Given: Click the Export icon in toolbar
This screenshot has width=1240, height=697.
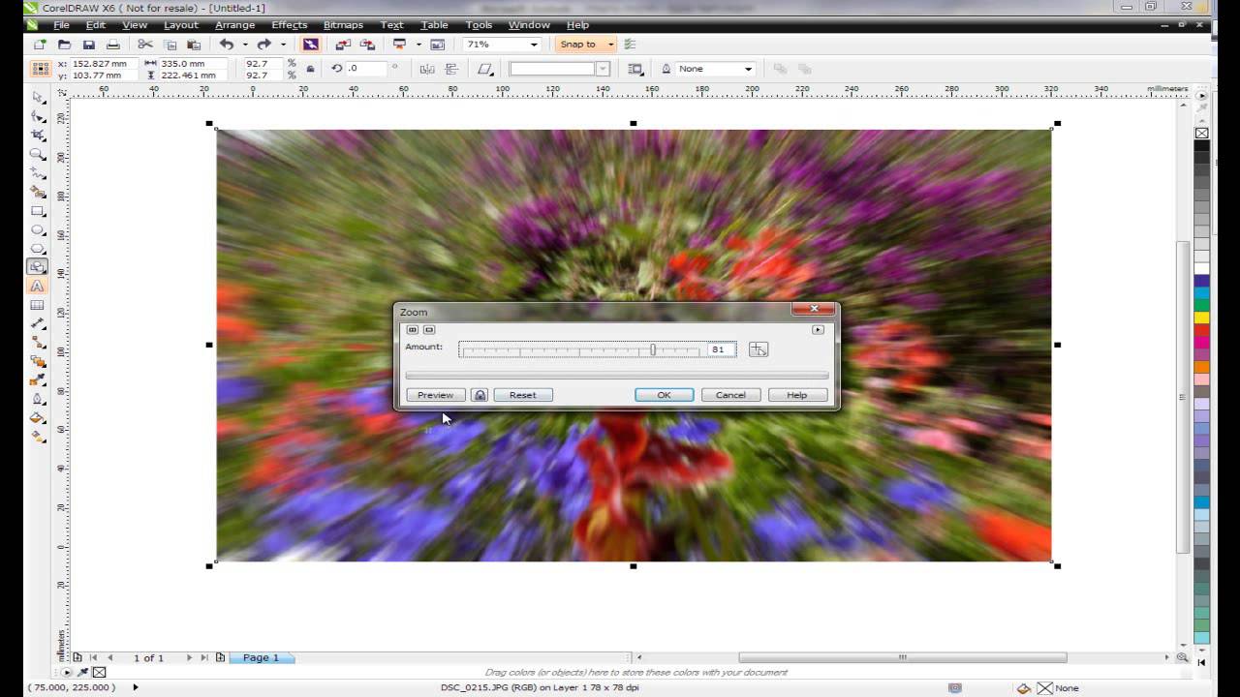Looking at the screenshot, I should (367, 45).
